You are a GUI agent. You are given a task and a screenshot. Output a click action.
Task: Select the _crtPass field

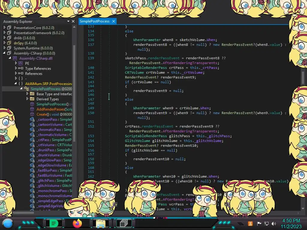54,140
